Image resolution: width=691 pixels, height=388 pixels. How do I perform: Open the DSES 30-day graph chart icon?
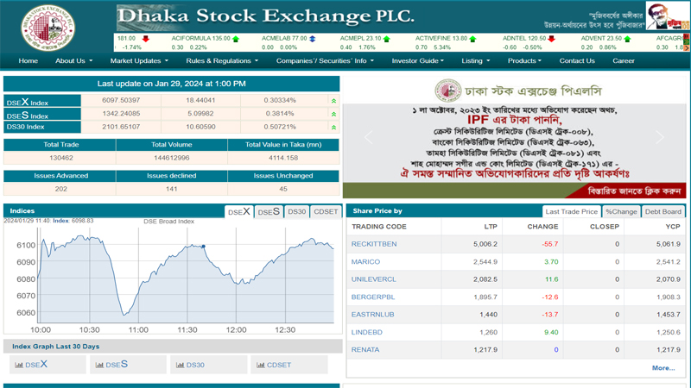pos(99,365)
